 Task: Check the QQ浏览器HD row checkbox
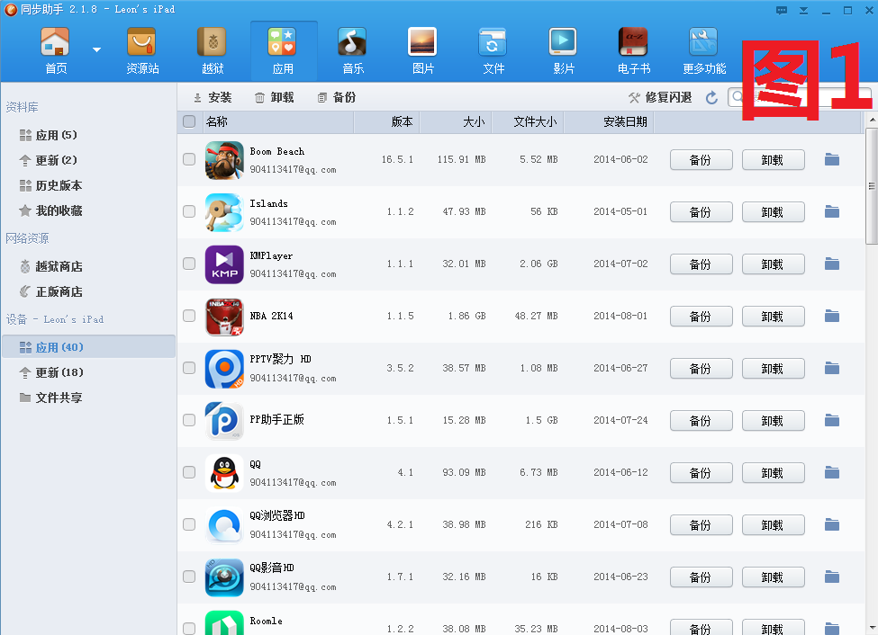point(189,524)
